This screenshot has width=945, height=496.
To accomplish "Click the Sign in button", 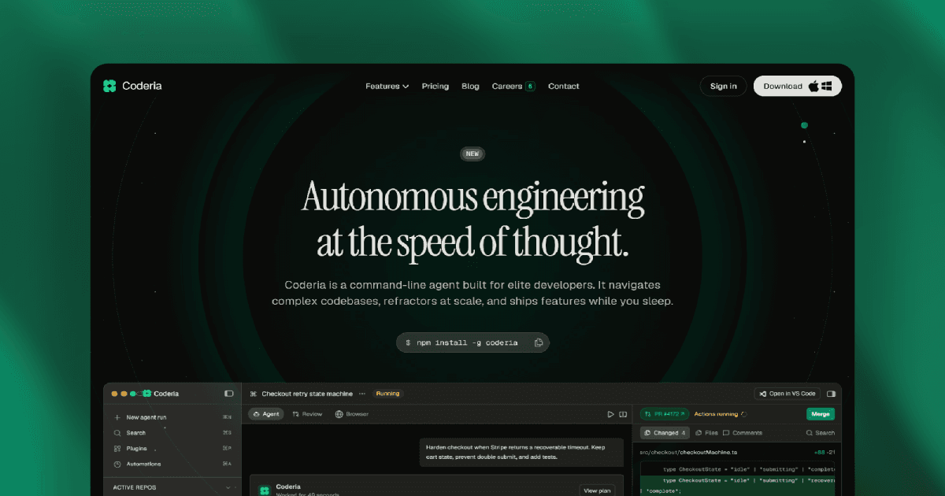I will (x=723, y=86).
